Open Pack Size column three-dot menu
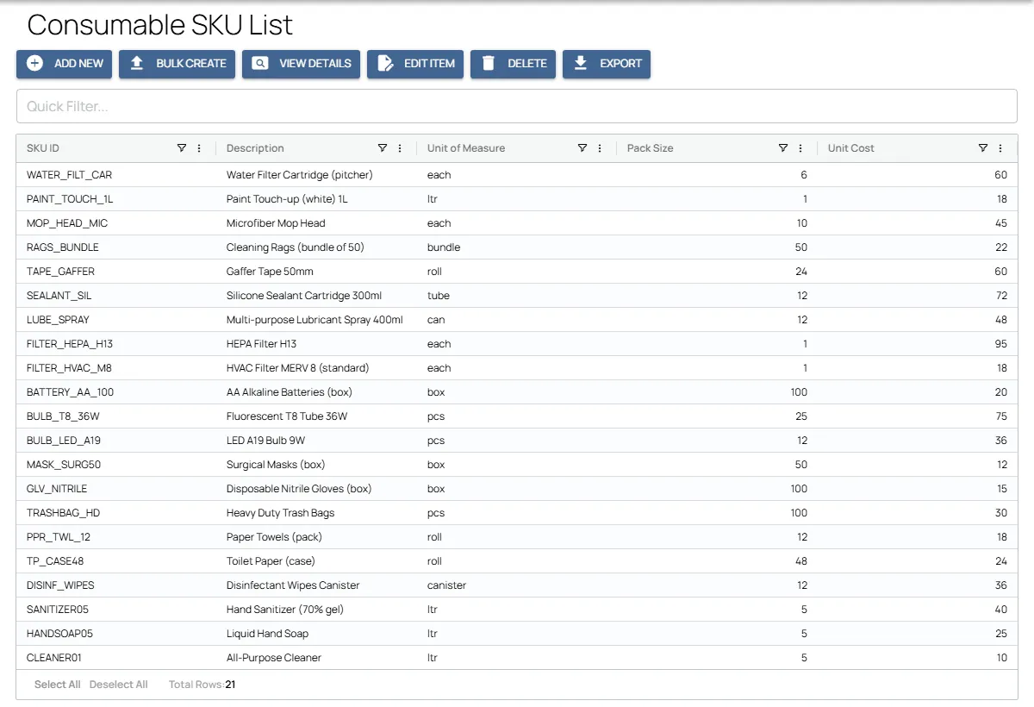The height and width of the screenshot is (707, 1034). (x=800, y=148)
